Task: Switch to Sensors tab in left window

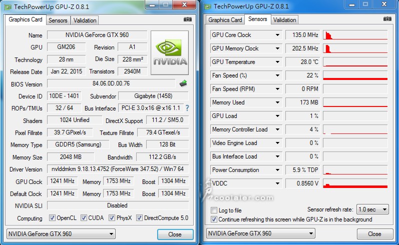Action: tap(58, 20)
